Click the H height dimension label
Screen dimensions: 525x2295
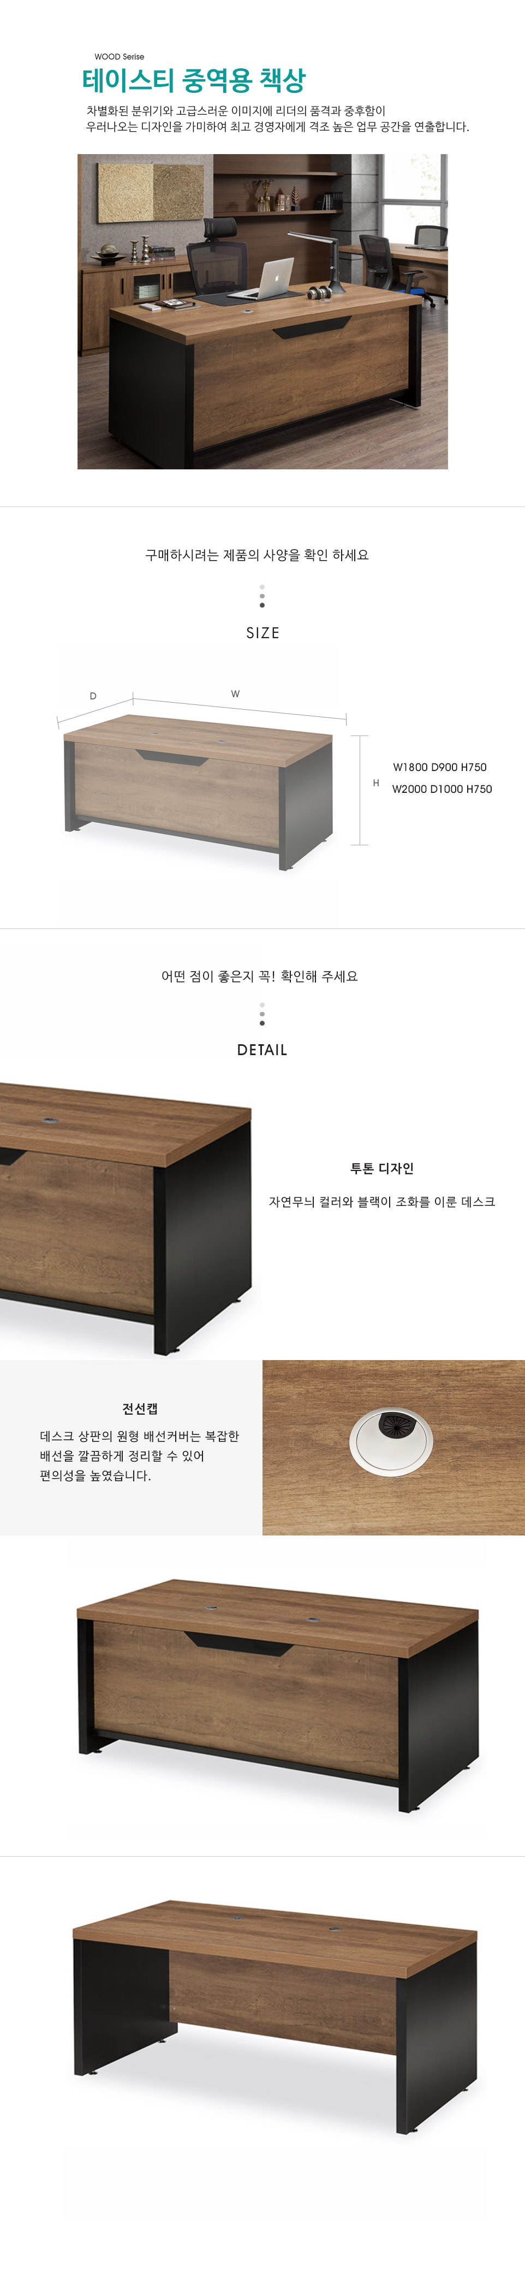tap(375, 783)
